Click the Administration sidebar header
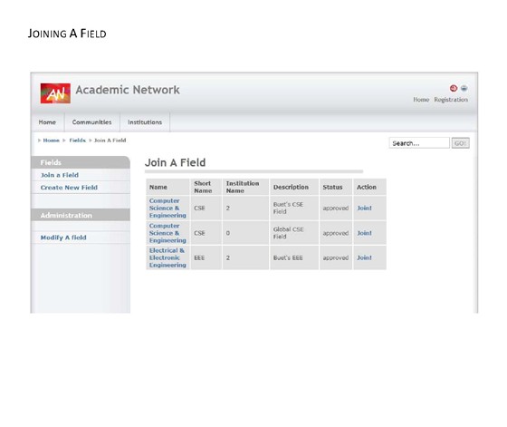The height and width of the screenshot is (427, 507). (x=81, y=215)
